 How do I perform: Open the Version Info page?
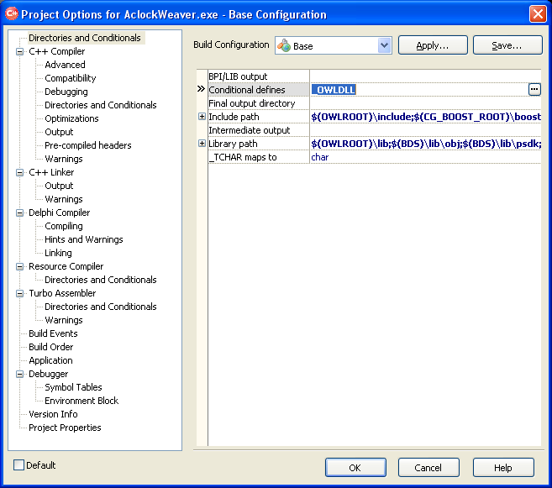point(53,414)
